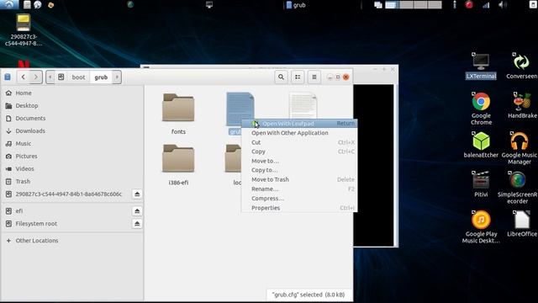The image size is (538, 303).
Task: Eject Filesystem root in sidebar
Action: point(137,224)
